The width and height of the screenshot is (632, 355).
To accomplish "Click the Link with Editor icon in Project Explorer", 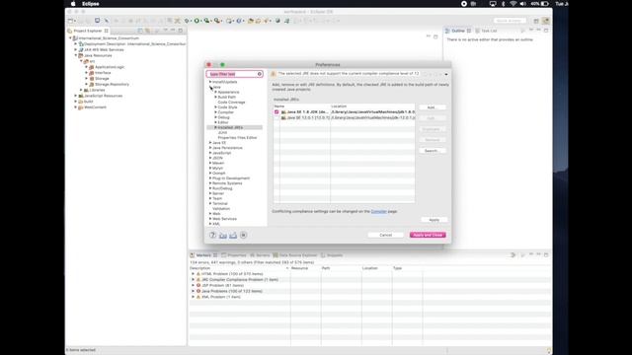I will tap(148, 31).
